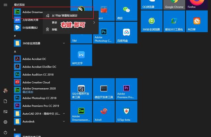This screenshot has height=137, width=211.
Task: Open Settings gear in Start sidebar
Action: [5, 122]
